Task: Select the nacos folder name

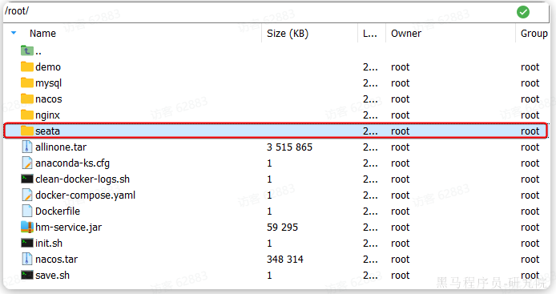Action: click(49, 99)
